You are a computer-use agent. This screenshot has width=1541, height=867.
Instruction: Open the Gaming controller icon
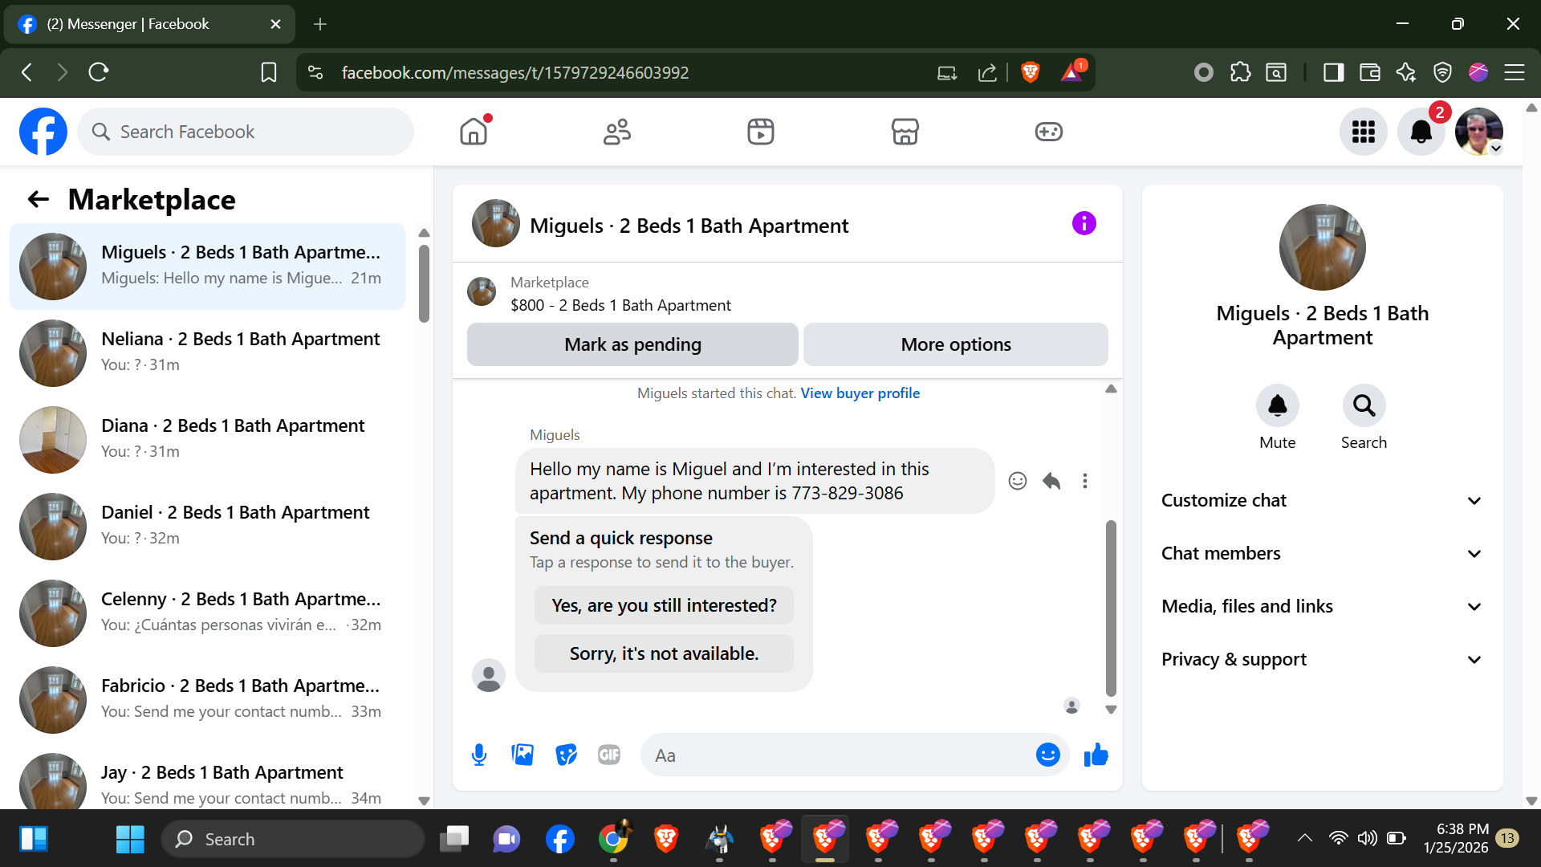point(1048,132)
